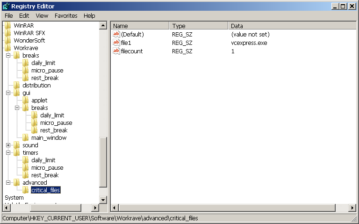
Task: Click the WinRAR SFX folder icon
Action: 8,33
